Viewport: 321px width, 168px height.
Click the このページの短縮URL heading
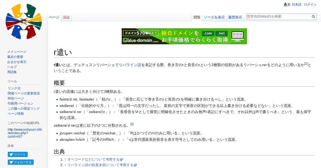[24, 123]
